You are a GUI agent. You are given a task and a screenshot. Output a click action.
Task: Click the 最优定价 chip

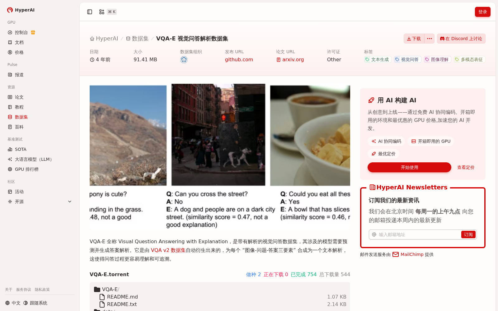[383, 154]
